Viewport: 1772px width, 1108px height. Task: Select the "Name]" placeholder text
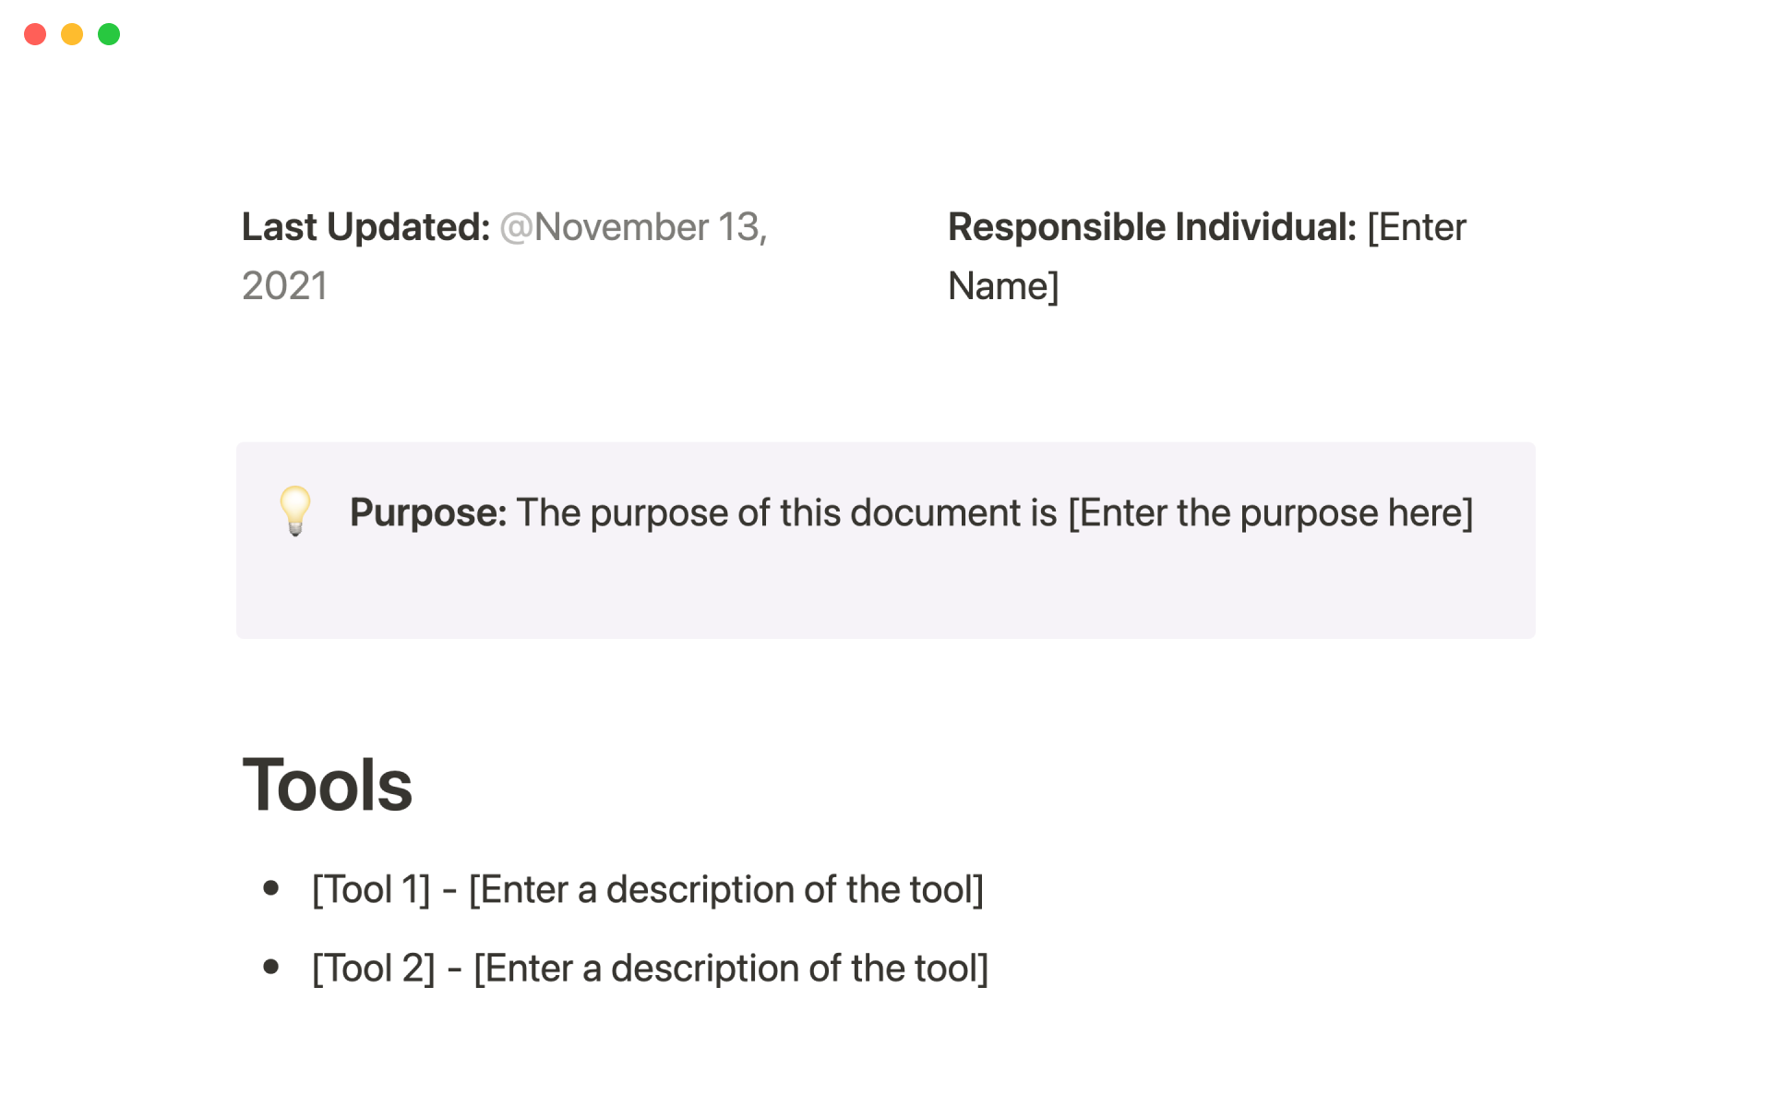[1003, 286]
